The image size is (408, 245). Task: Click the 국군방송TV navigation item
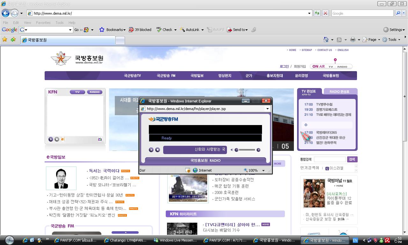pyautogui.click(x=132, y=76)
